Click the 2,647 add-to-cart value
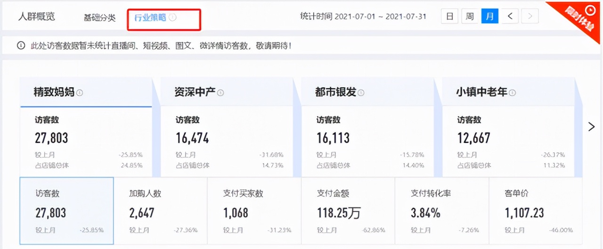This screenshot has width=603, height=249. tap(142, 213)
